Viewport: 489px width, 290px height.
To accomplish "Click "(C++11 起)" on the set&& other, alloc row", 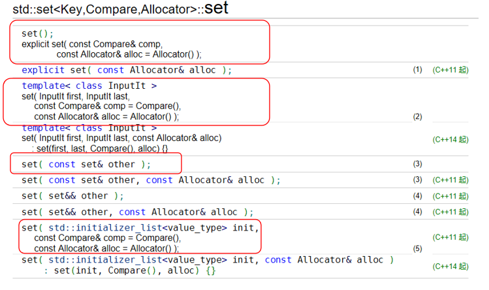I will coord(450,212).
